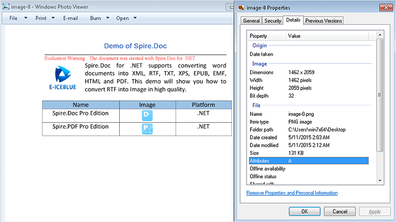Viewport: 396px width, 222px height.
Task: Click the Spire.Doc Pro Edition table cell
Action: tap(81, 116)
